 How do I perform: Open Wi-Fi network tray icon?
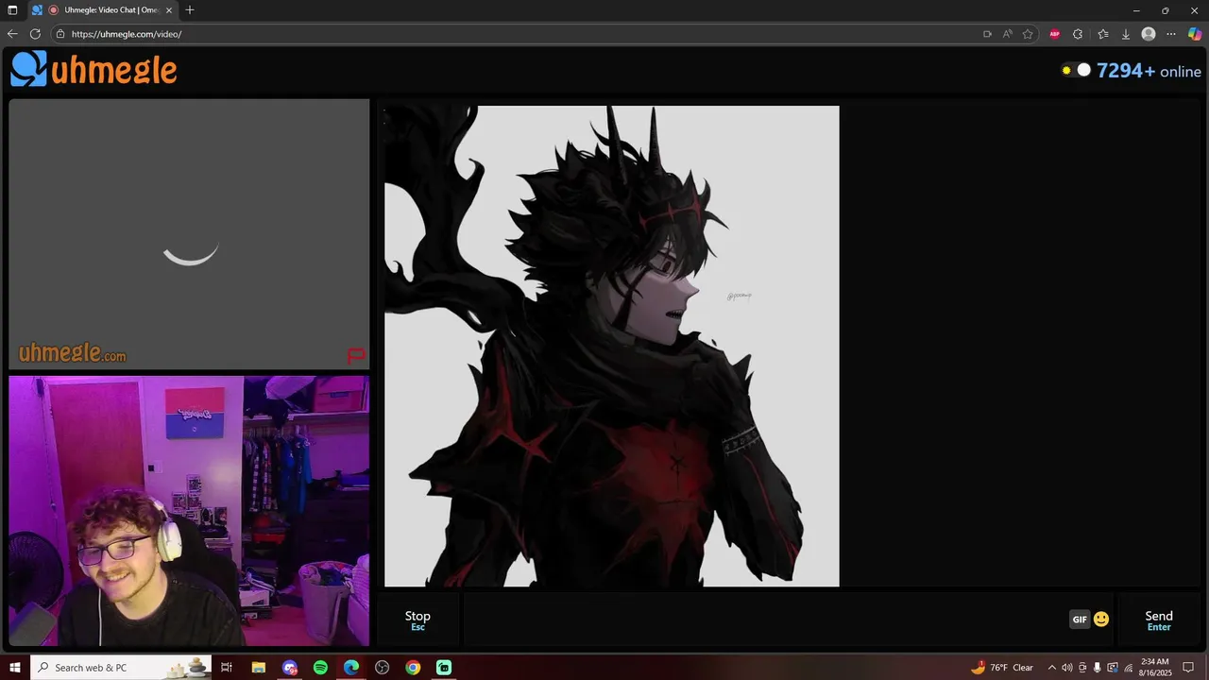click(1128, 668)
